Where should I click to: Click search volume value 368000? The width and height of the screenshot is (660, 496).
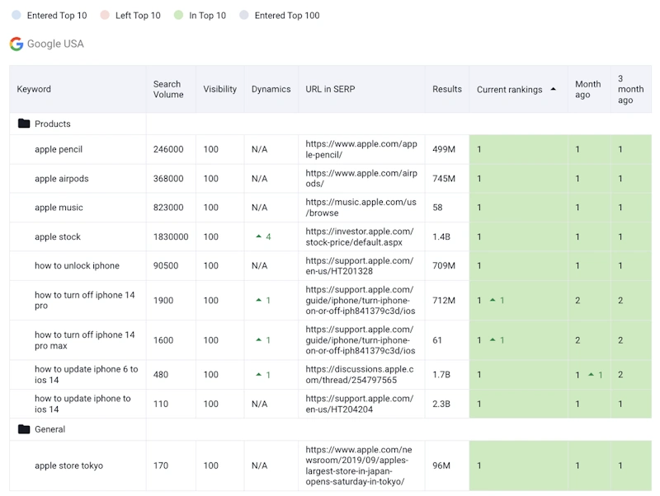click(168, 178)
